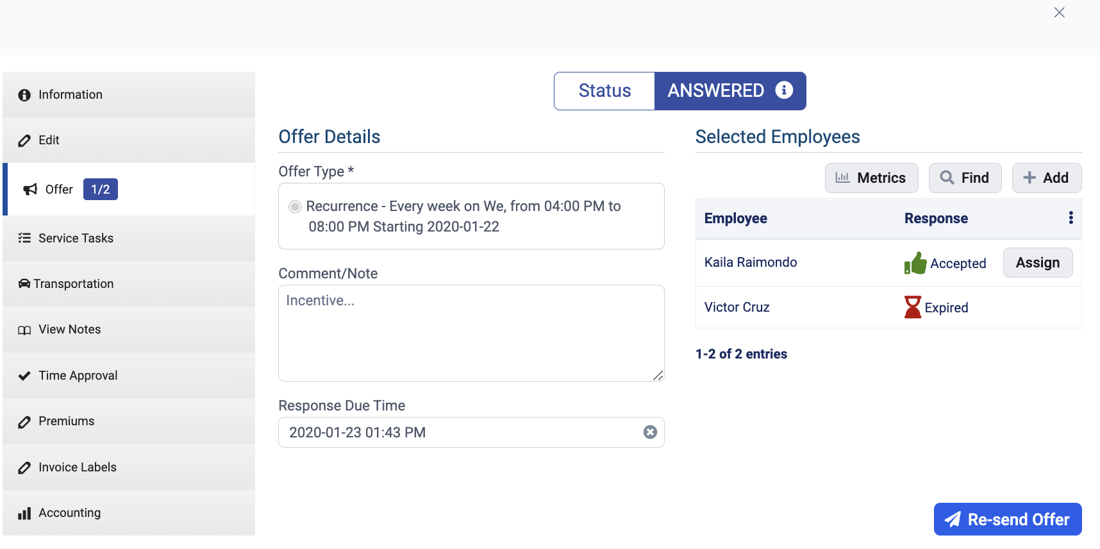This screenshot has height=549, width=1100.
Task: Click the Response Due Time date field
Action: tap(458, 432)
